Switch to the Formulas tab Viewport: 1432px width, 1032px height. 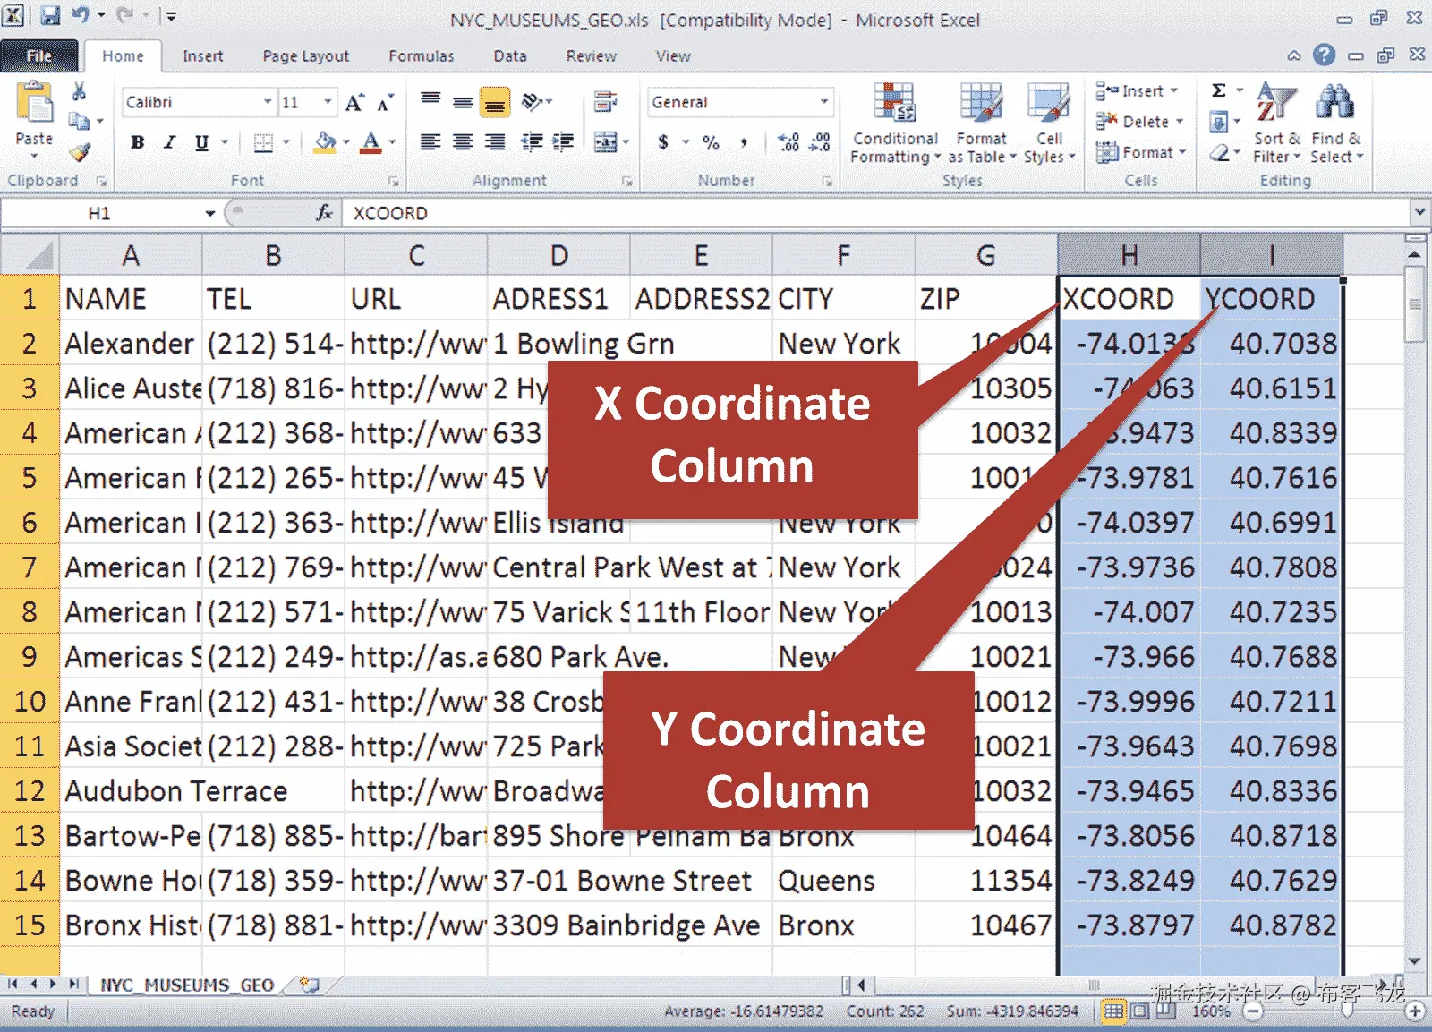[421, 55]
